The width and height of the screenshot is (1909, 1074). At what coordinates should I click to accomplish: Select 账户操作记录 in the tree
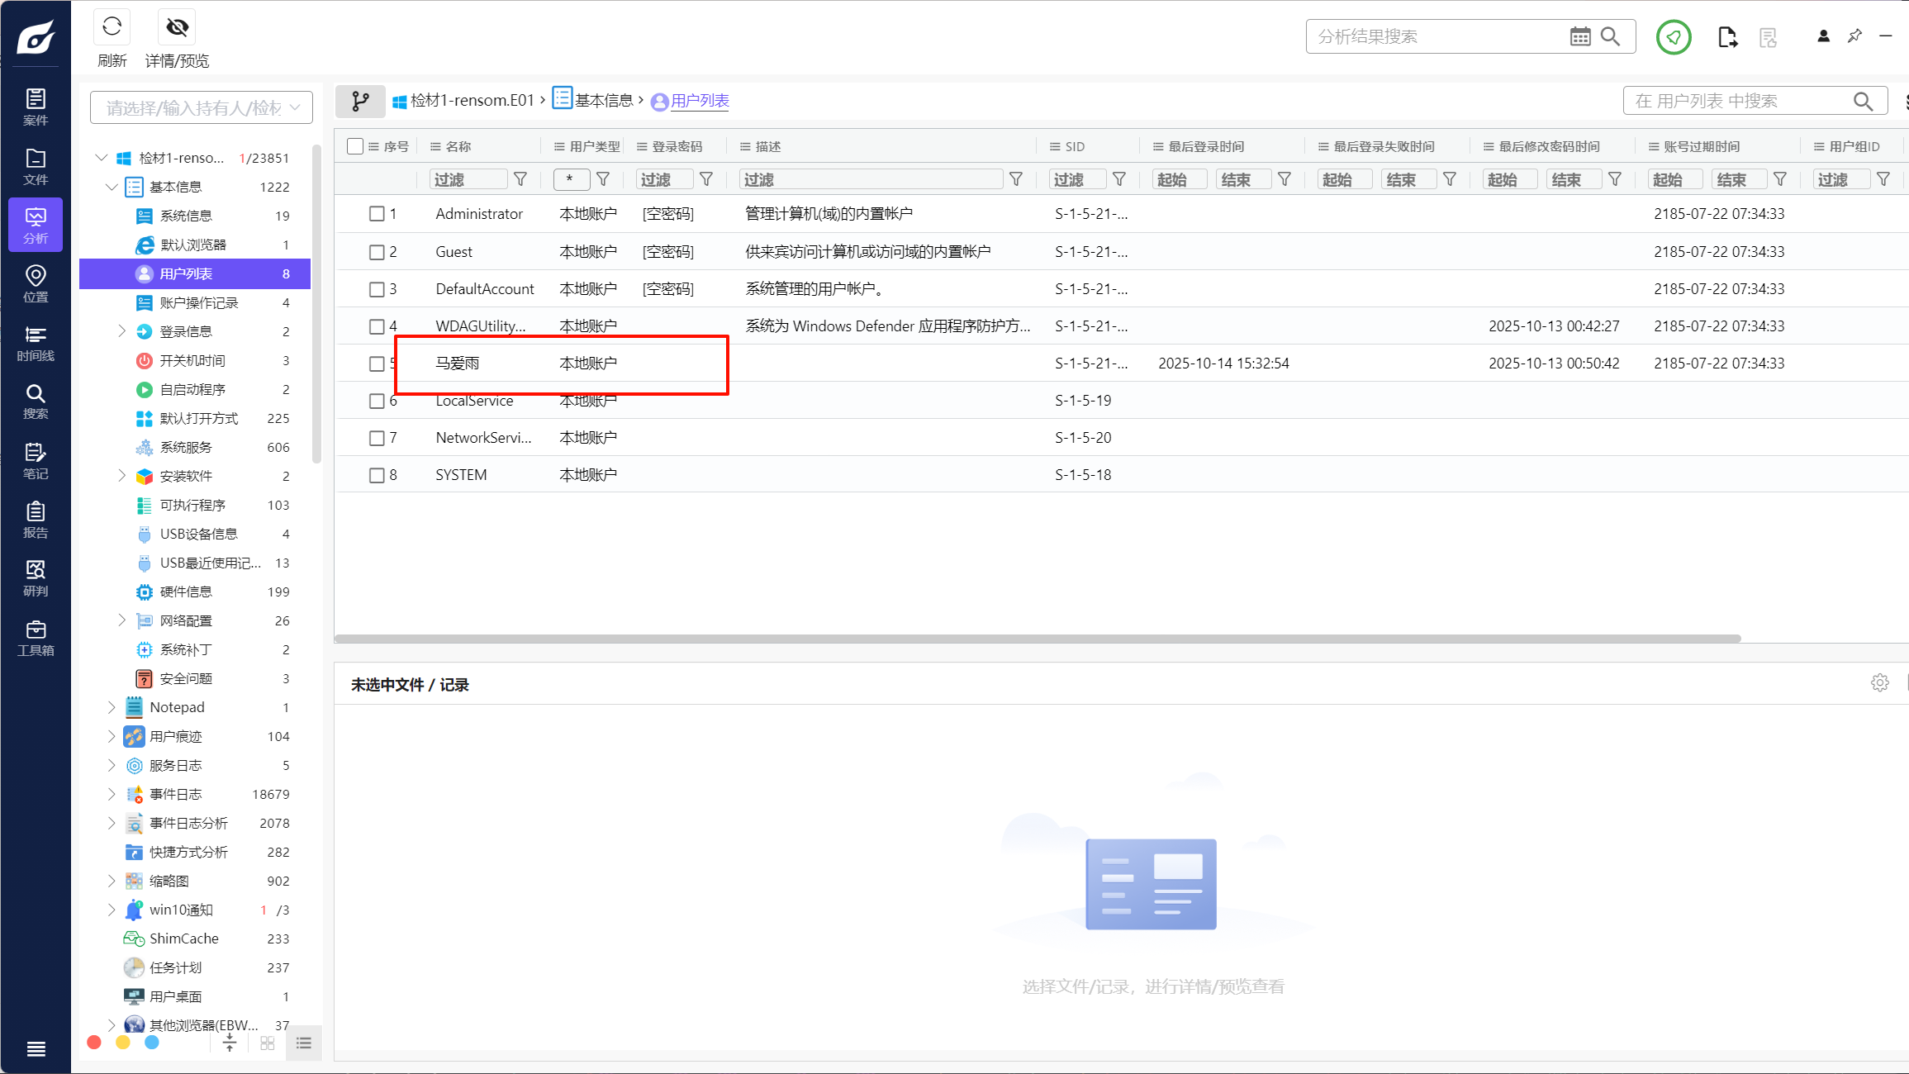pos(198,302)
